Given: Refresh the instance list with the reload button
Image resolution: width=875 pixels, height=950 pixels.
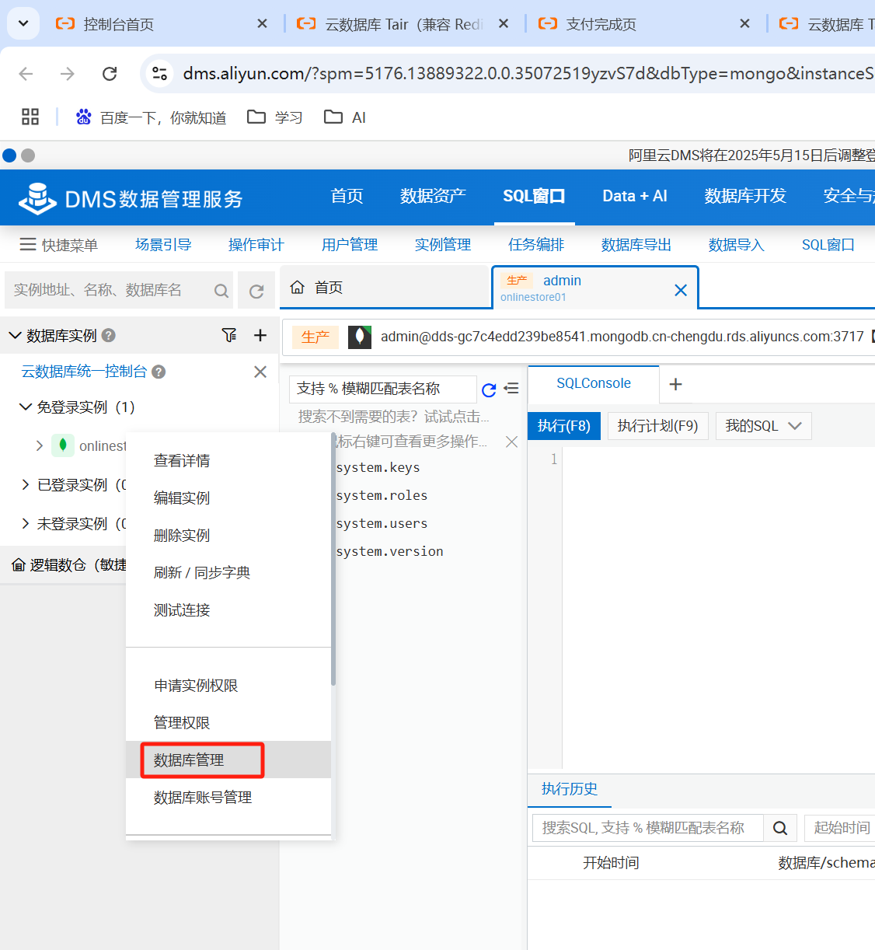Looking at the screenshot, I should click(x=256, y=291).
